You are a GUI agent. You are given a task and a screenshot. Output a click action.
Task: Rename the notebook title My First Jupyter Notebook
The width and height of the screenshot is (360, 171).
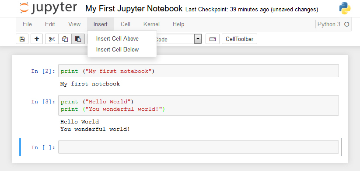pos(134,9)
